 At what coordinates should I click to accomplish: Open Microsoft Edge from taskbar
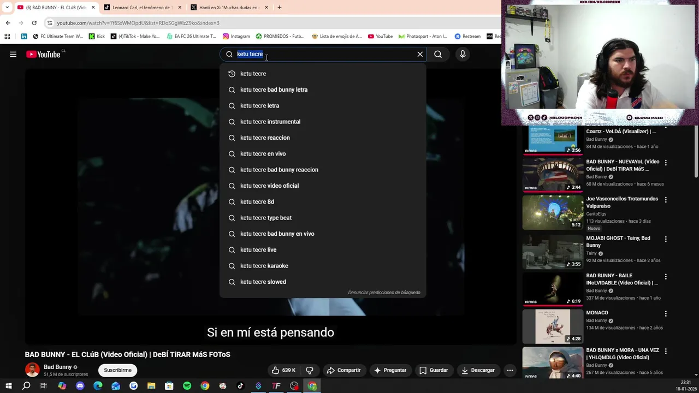(x=98, y=386)
